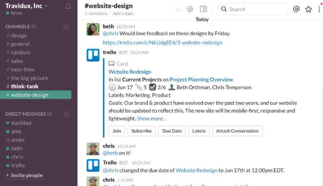The height and width of the screenshot is (186, 323).
Task: Click the checklist checkmark icon
Action: pos(152,87)
